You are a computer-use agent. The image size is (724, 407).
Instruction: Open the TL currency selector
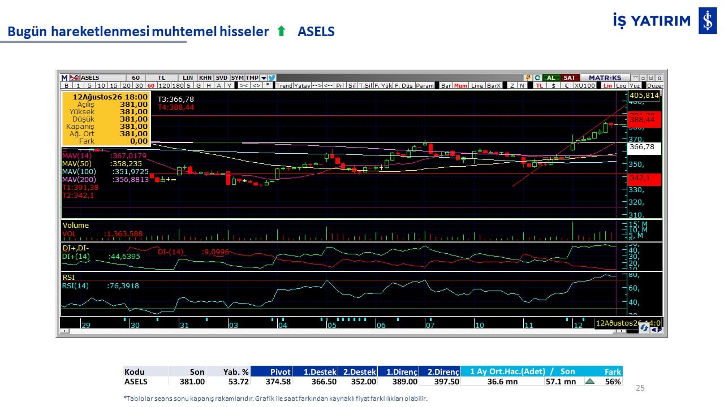[x=162, y=77]
